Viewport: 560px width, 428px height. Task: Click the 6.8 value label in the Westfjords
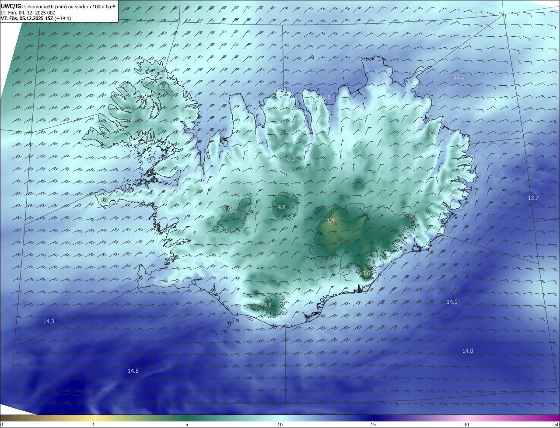pos(164,87)
